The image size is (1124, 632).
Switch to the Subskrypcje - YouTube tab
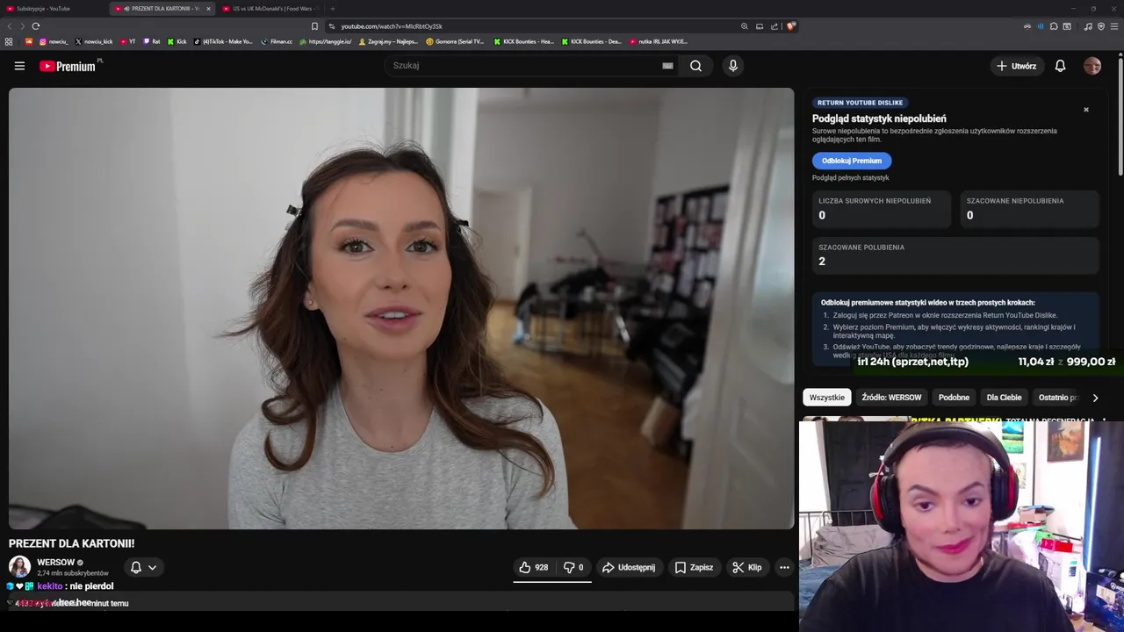53,9
